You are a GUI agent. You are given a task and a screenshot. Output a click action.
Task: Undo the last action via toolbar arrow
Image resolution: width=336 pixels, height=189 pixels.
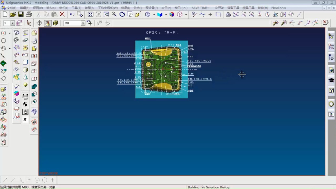[x=72, y=14]
